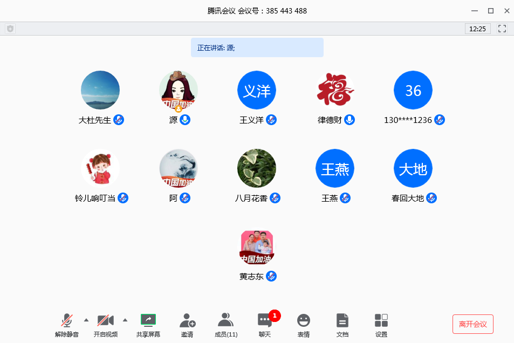Click muted mic icon next to 黄志东
The image size is (514, 343).
tap(271, 277)
